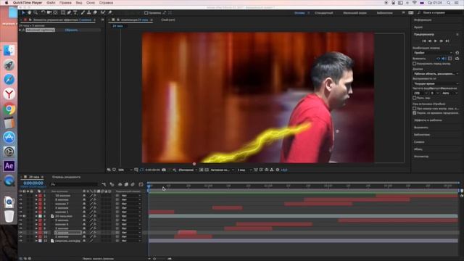
Task: Expand layer 12 properties triangle
Action: 36,241
